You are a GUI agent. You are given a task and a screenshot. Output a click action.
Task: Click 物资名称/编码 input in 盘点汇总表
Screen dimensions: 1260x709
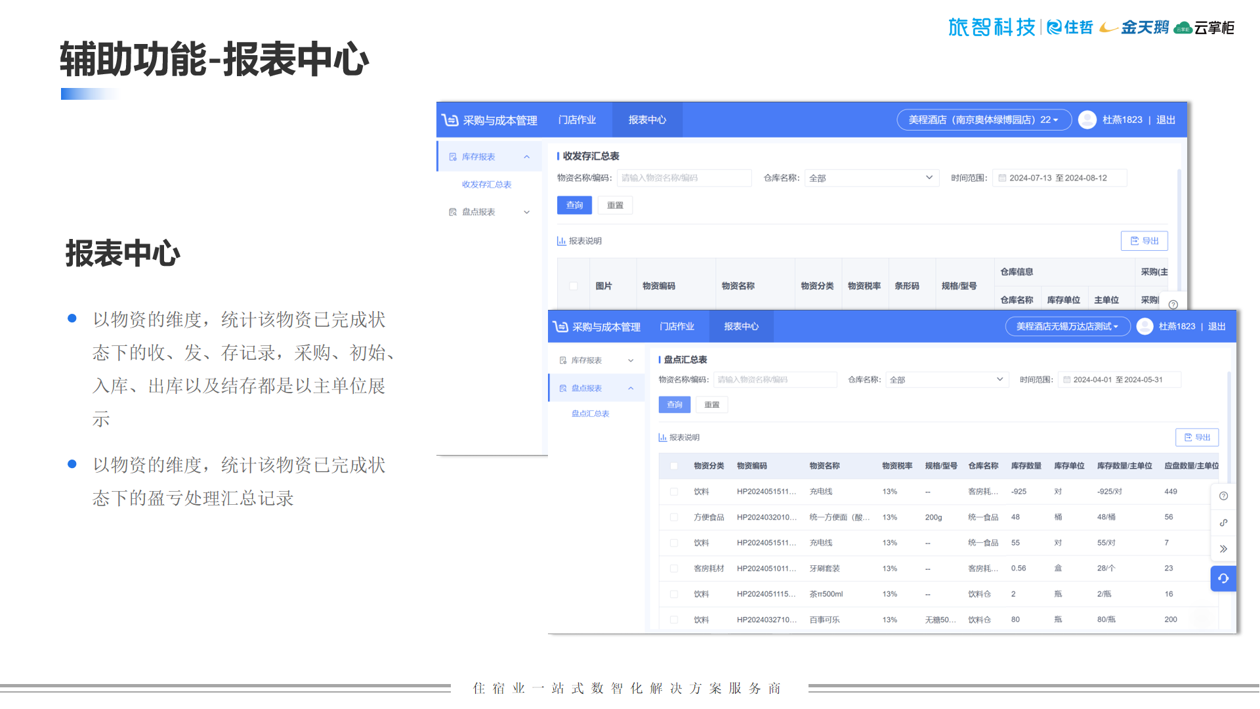click(x=774, y=380)
